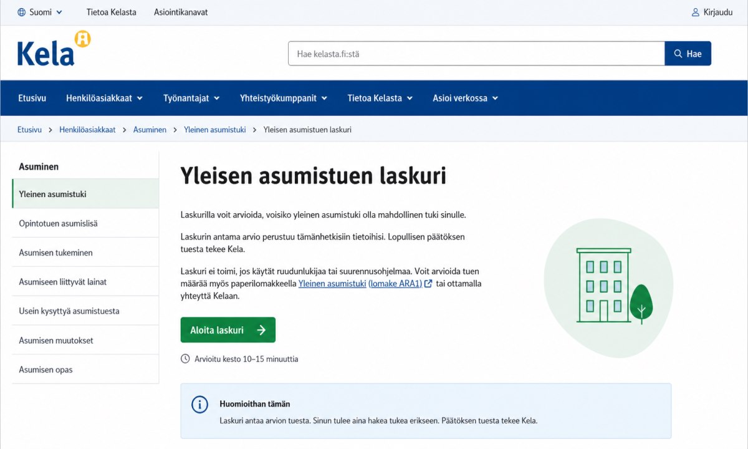Expand the Henkilöasiakkaat menu
Screen dimensions: 748x449
pos(104,98)
